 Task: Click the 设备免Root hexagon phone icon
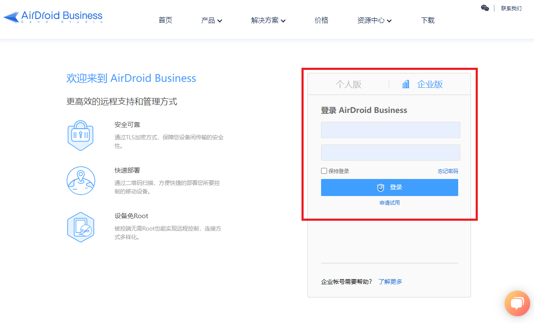[80, 227]
